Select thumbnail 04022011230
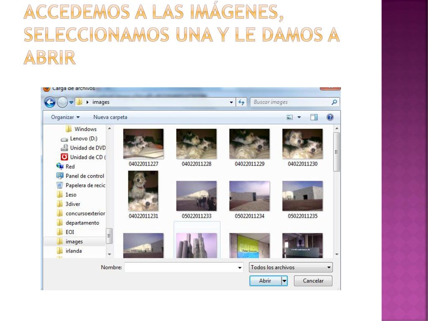 pyautogui.click(x=303, y=148)
